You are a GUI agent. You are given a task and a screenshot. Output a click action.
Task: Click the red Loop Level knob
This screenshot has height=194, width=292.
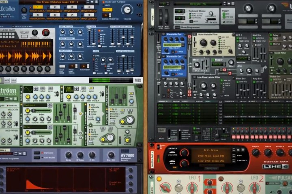pos(46,33)
